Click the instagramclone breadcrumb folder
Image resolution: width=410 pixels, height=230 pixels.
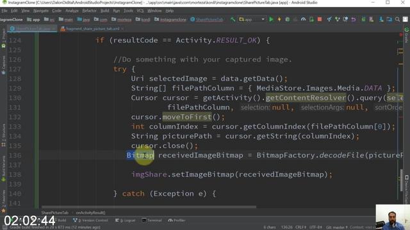tap(170, 20)
